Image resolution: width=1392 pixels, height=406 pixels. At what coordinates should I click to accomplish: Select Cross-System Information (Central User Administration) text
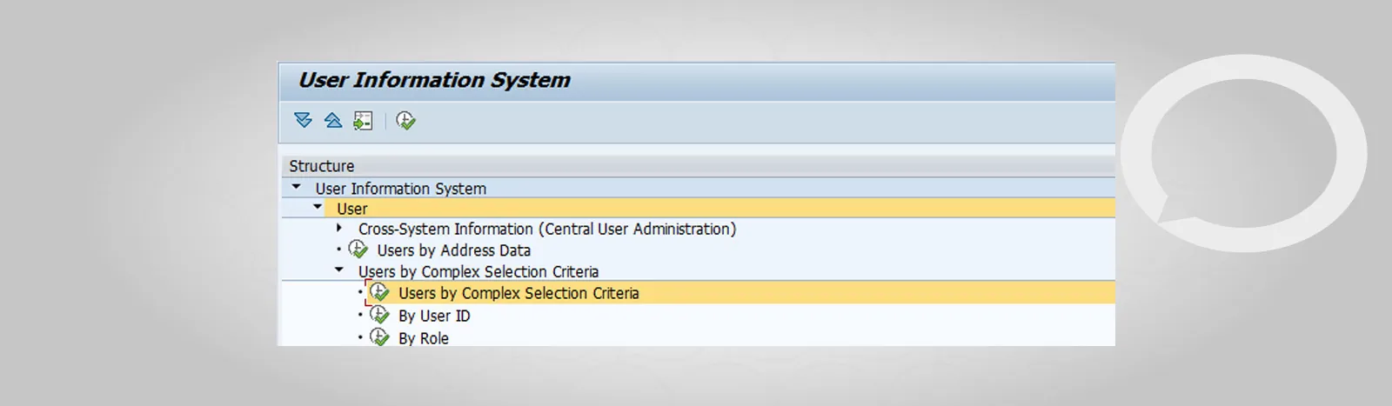(x=547, y=229)
